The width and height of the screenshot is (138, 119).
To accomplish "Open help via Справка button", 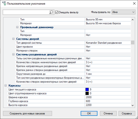I will point(127,113).
